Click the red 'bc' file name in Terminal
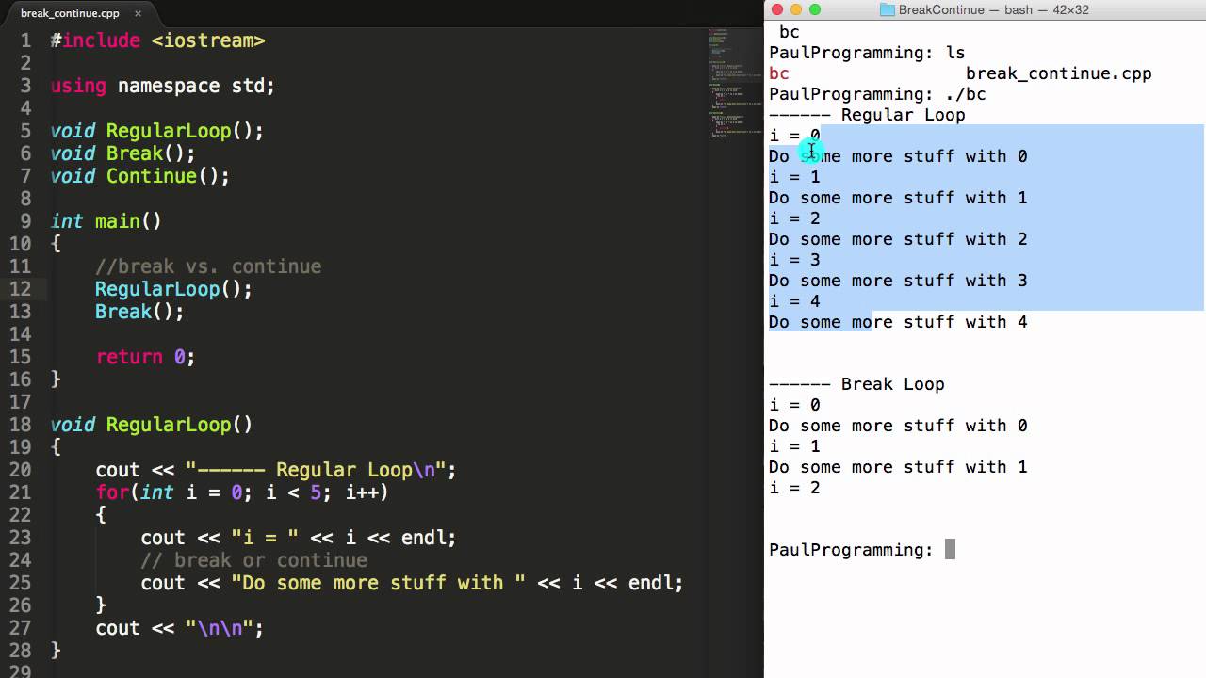This screenshot has width=1206, height=678. pos(779,73)
